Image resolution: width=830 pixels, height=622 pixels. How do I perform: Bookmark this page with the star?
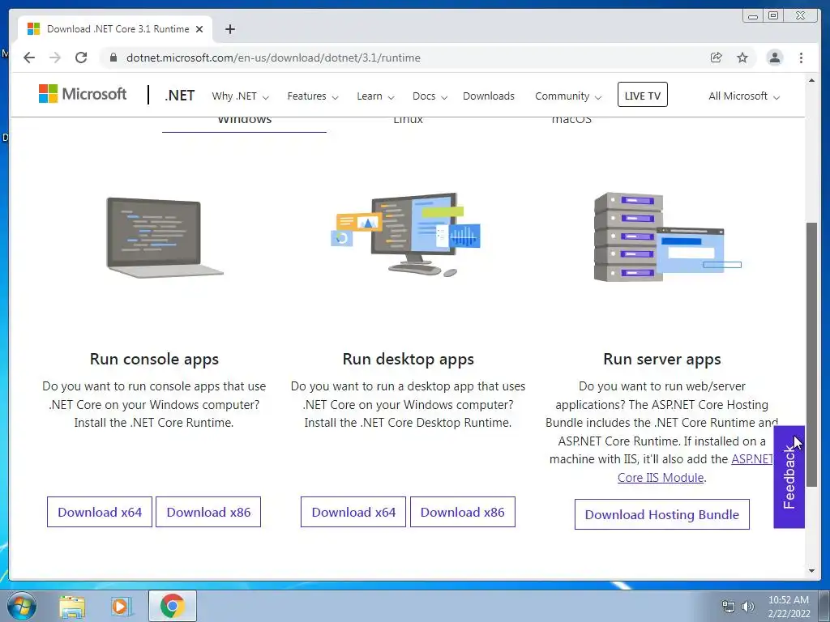coord(742,58)
